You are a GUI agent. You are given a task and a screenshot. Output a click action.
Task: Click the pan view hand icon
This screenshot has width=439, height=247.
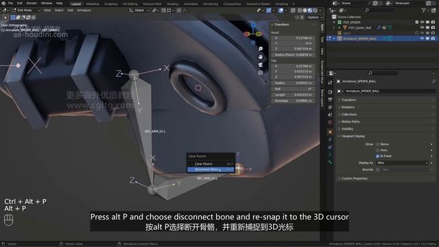point(261,57)
